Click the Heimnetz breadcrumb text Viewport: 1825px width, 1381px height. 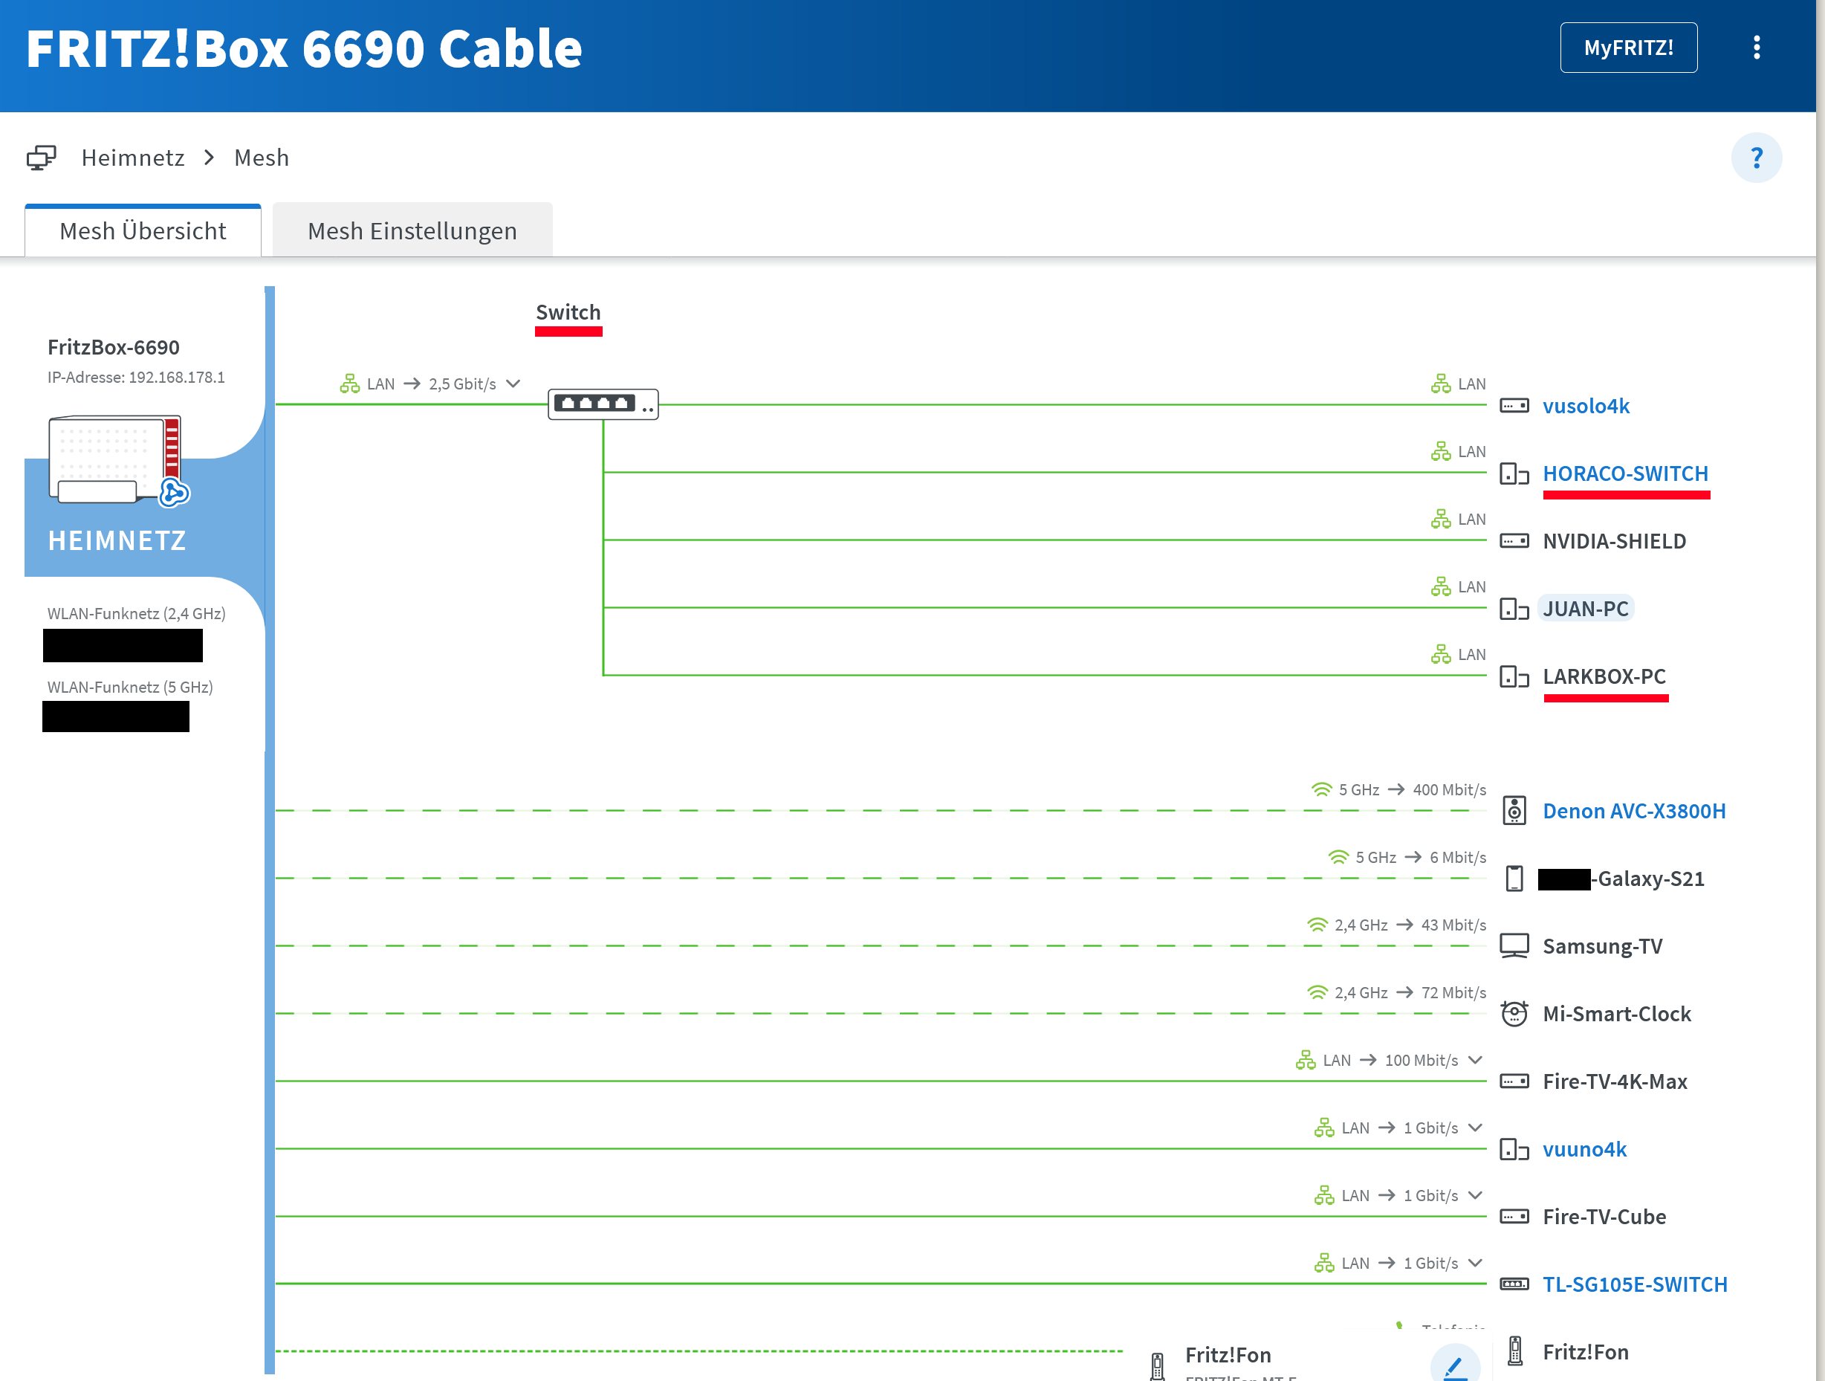(x=133, y=158)
